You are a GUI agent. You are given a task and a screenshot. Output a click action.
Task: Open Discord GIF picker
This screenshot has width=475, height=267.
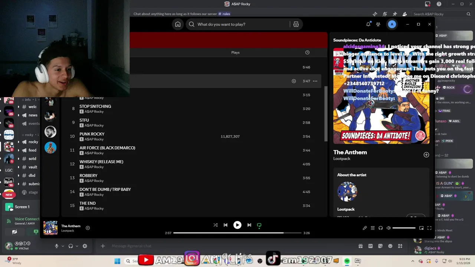point(370,246)
